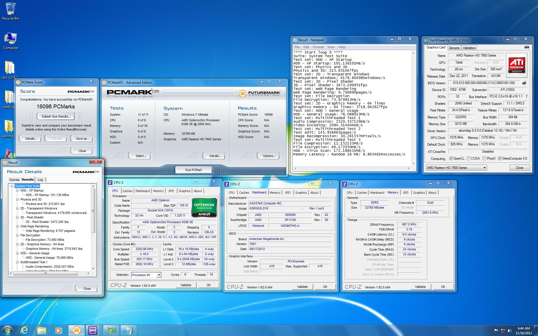
Task: Click the Notepad vertical scrollbar
Action: click(414, 108)
